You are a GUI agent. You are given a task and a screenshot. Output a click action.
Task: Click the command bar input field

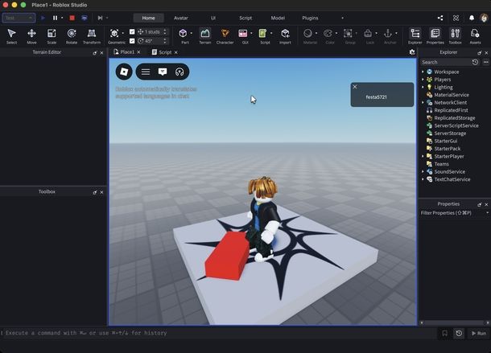219,333
